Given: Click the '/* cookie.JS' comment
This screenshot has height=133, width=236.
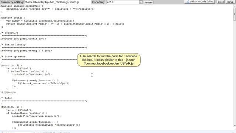Looking at the screenshot, I should 9,33.
